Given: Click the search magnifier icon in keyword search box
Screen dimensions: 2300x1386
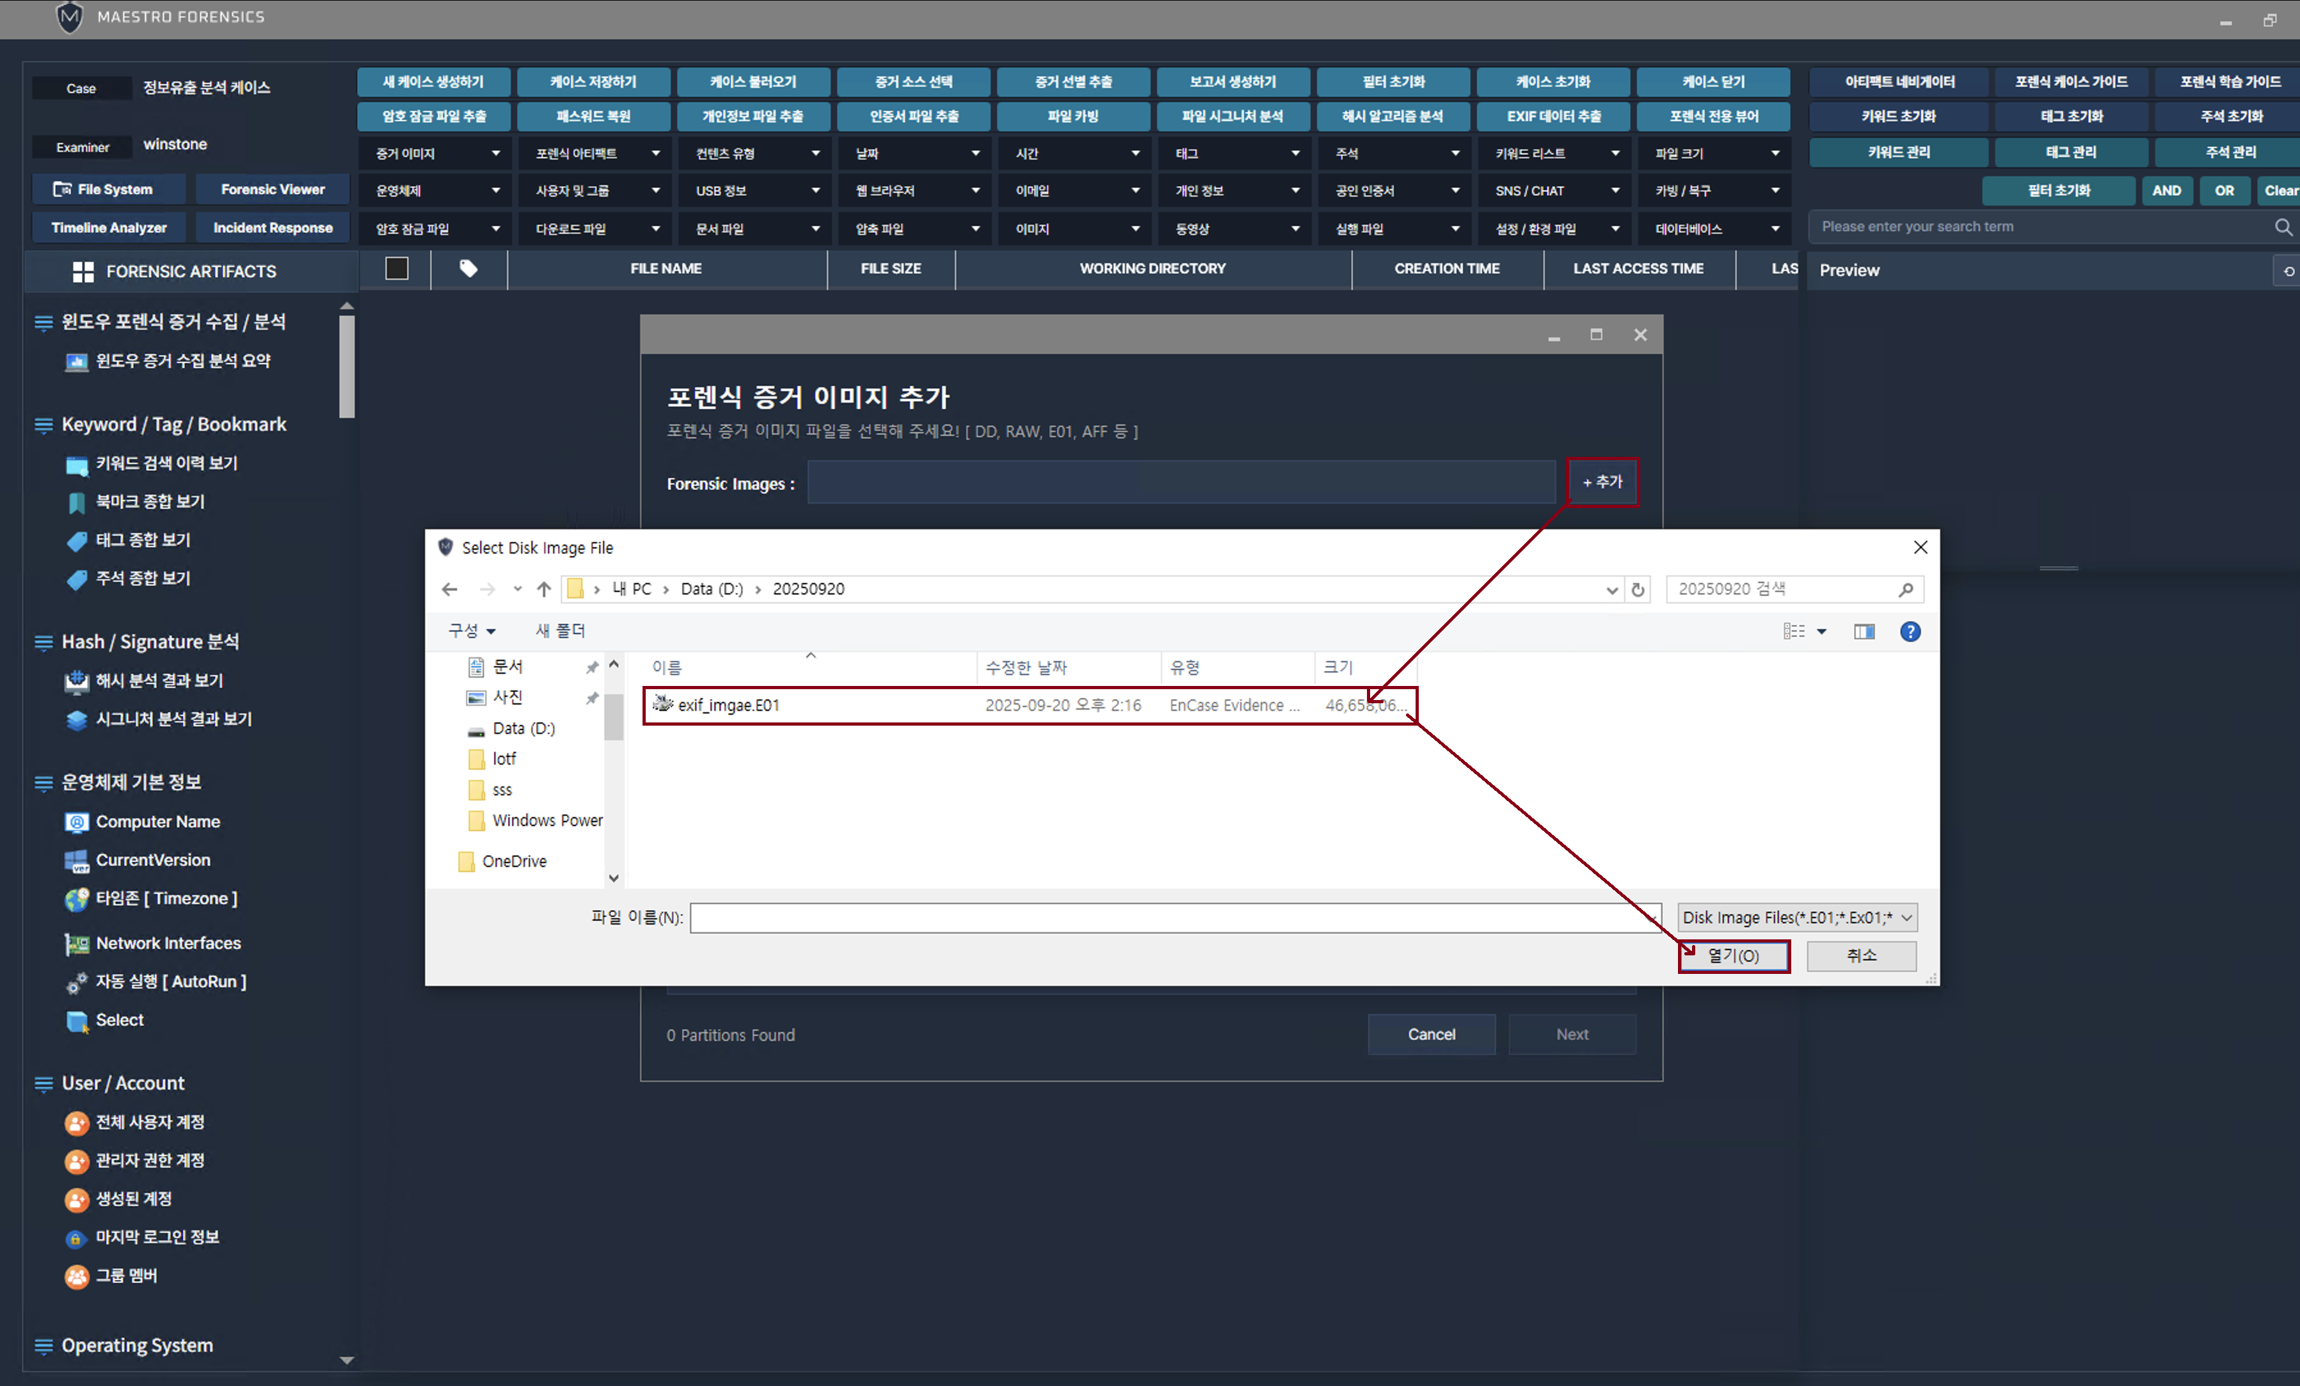Looking at the screenshot, I should point(2282,227).
